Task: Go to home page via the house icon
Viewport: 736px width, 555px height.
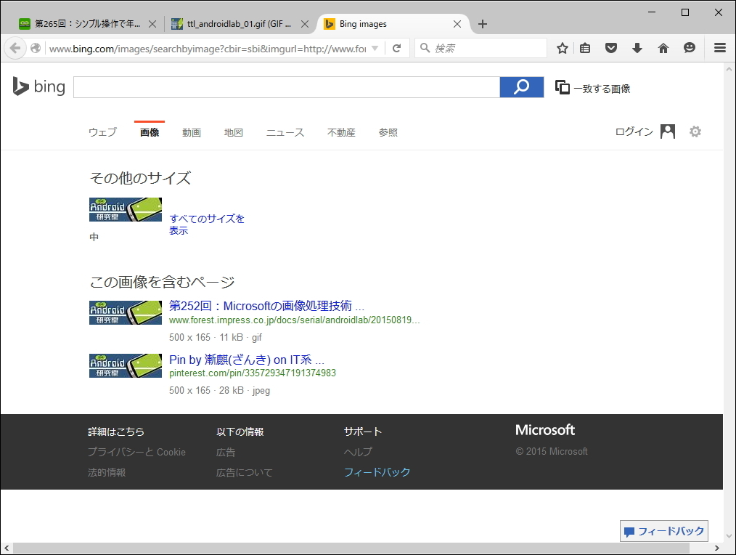Action: tap(663, 48)
